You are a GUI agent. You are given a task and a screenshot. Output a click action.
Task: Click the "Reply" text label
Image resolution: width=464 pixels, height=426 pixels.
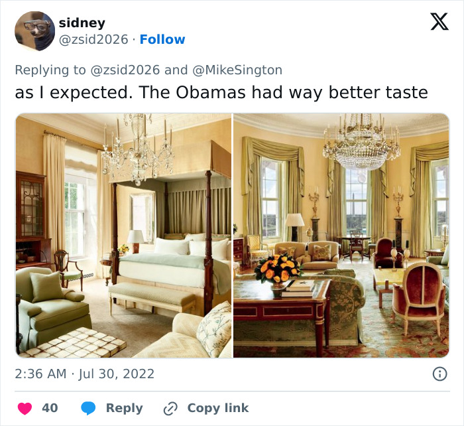124,408
